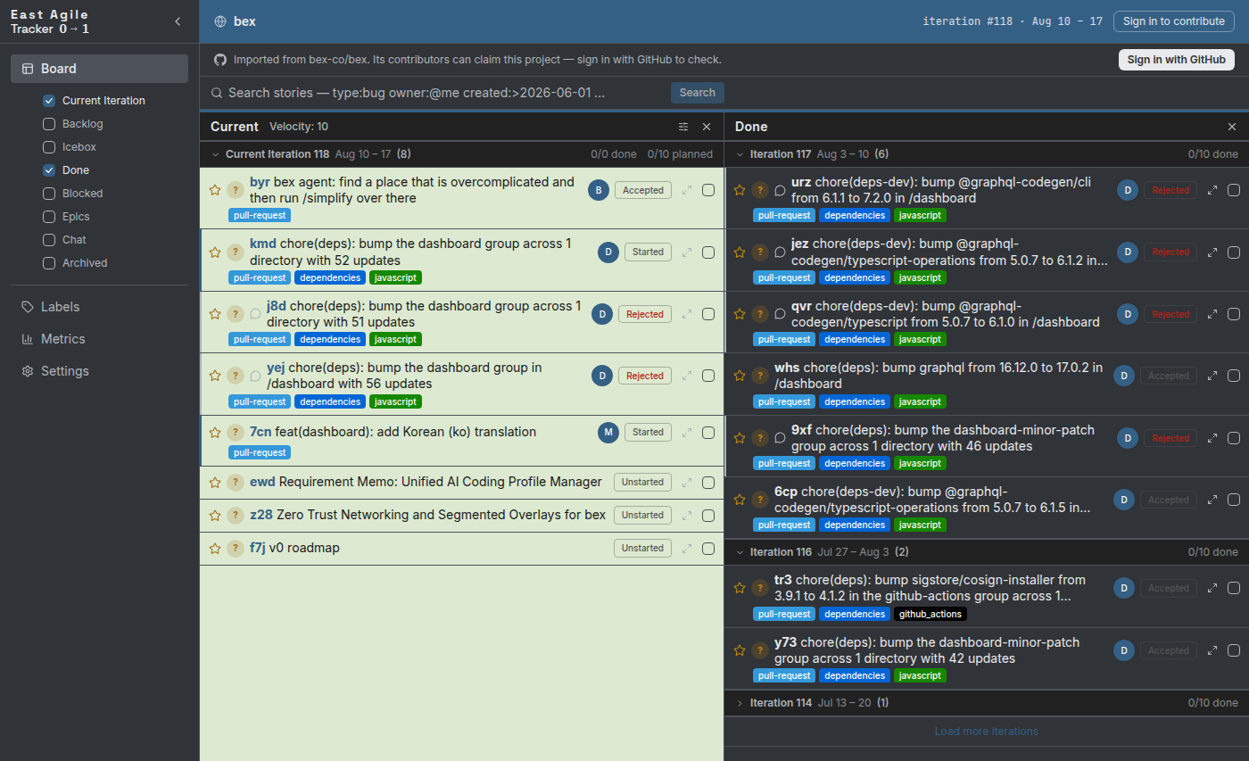Open the f7j v0 roadmap story title

(x=304, y=548)
